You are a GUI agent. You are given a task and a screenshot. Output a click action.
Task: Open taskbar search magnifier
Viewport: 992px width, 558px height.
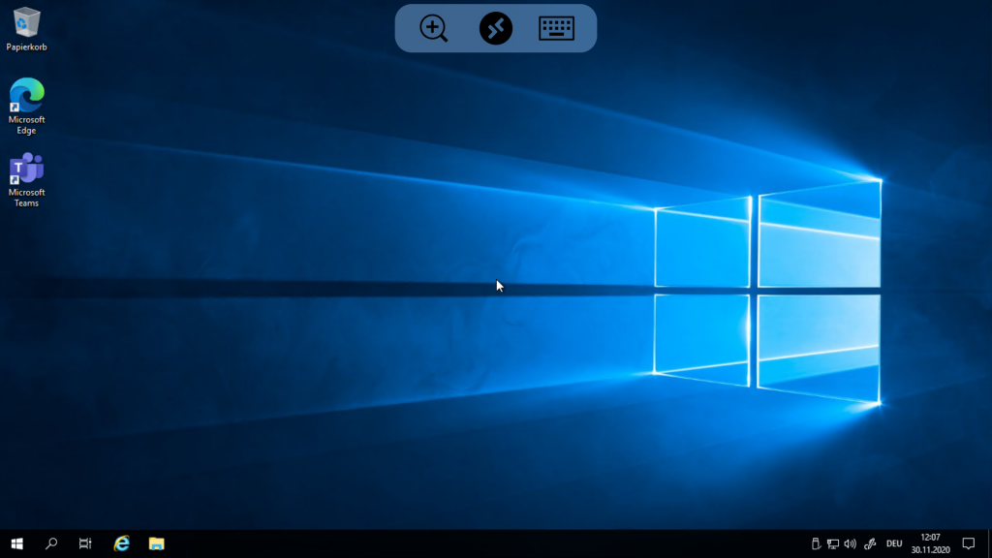coord(51,543)
